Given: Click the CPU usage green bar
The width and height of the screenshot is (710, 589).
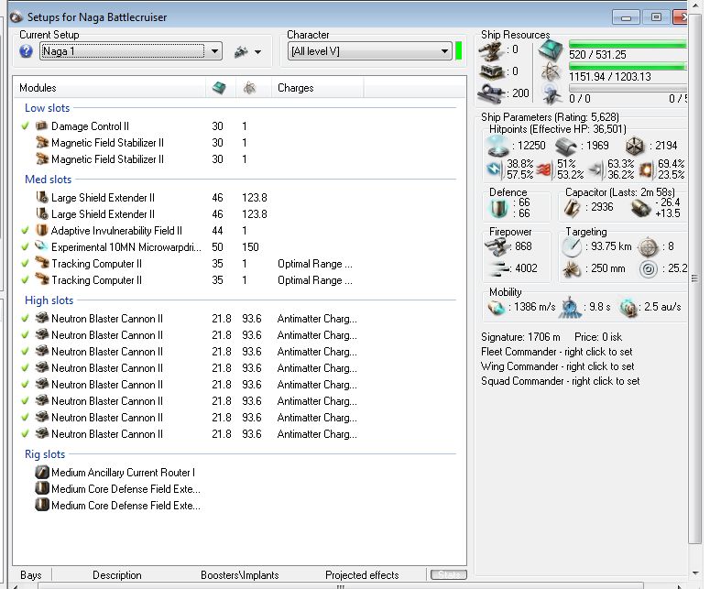Looking at the screenshot, I should 628,44.
